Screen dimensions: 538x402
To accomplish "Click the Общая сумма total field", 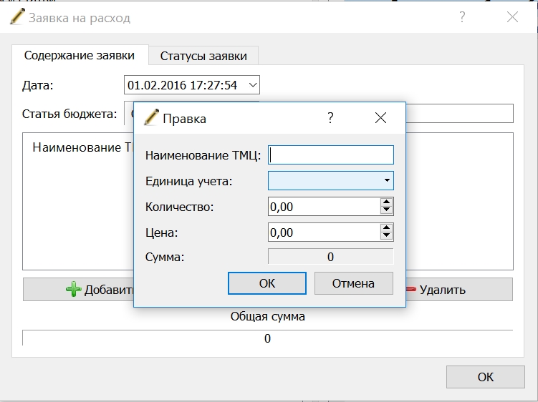I will (x=268, y=338).
